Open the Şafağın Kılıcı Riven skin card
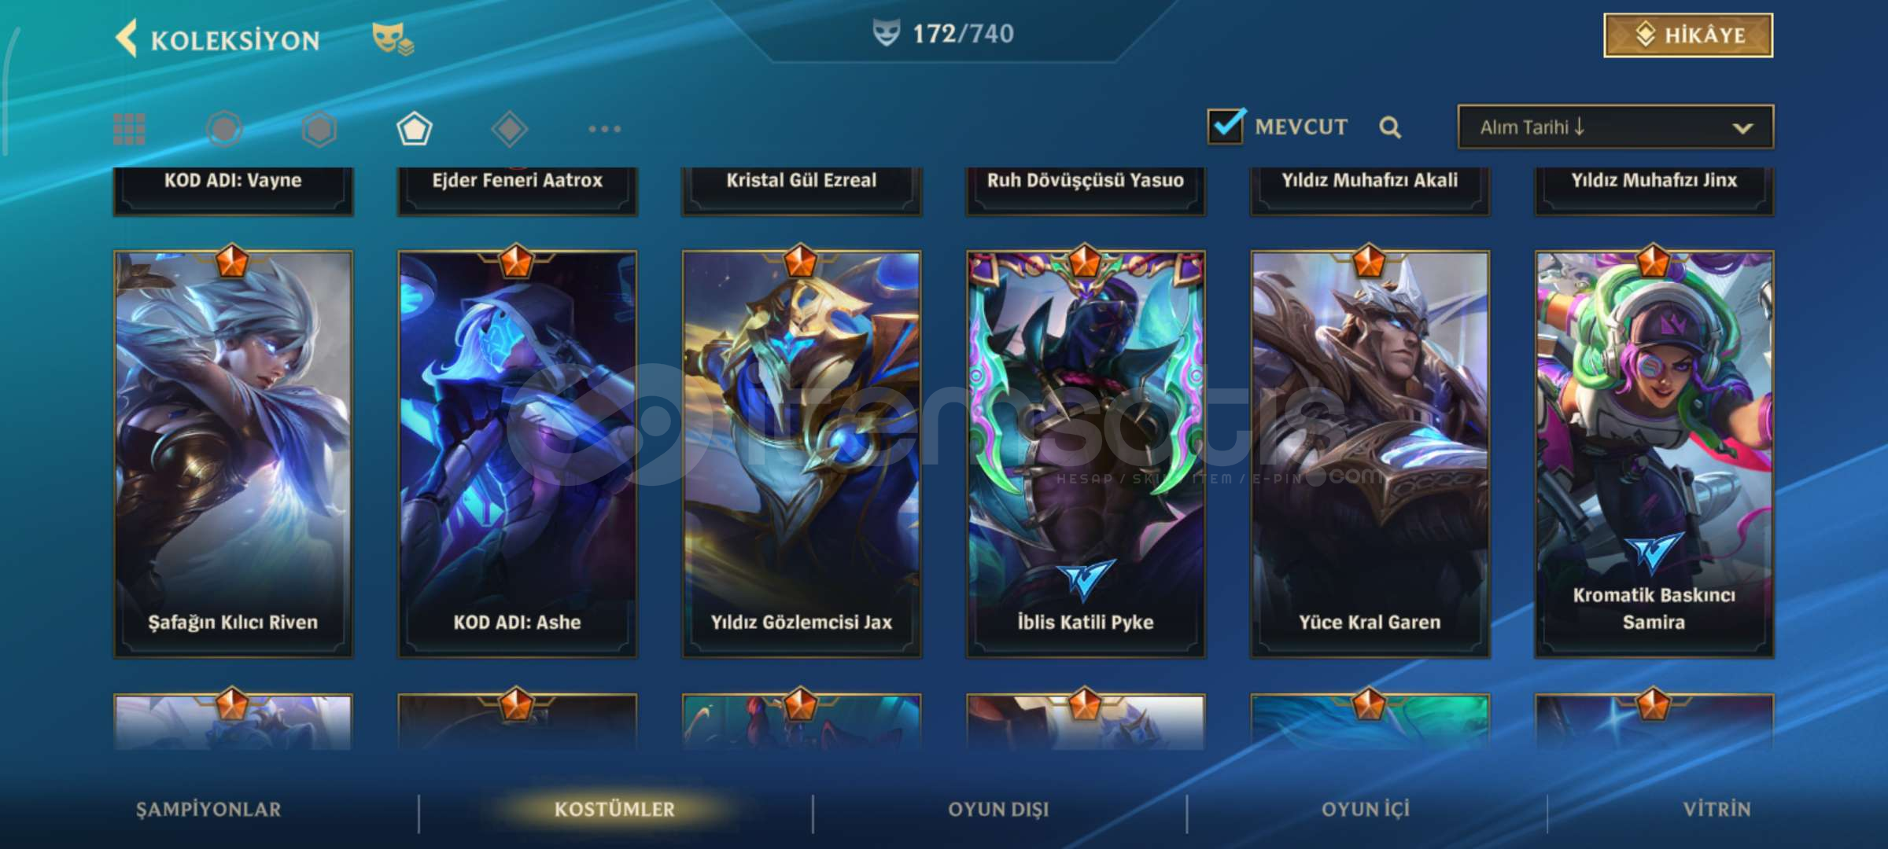 pos(233,454)
